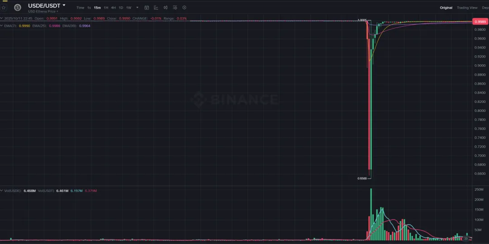Open technical indicators line-chart icon
This screenshot has width=489, height=244.
[156, 8]
